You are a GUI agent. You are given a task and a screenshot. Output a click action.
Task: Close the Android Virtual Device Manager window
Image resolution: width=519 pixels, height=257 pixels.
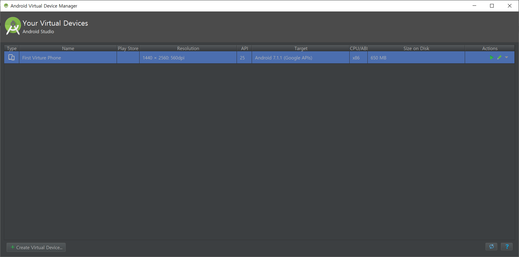tap(510, 6)
